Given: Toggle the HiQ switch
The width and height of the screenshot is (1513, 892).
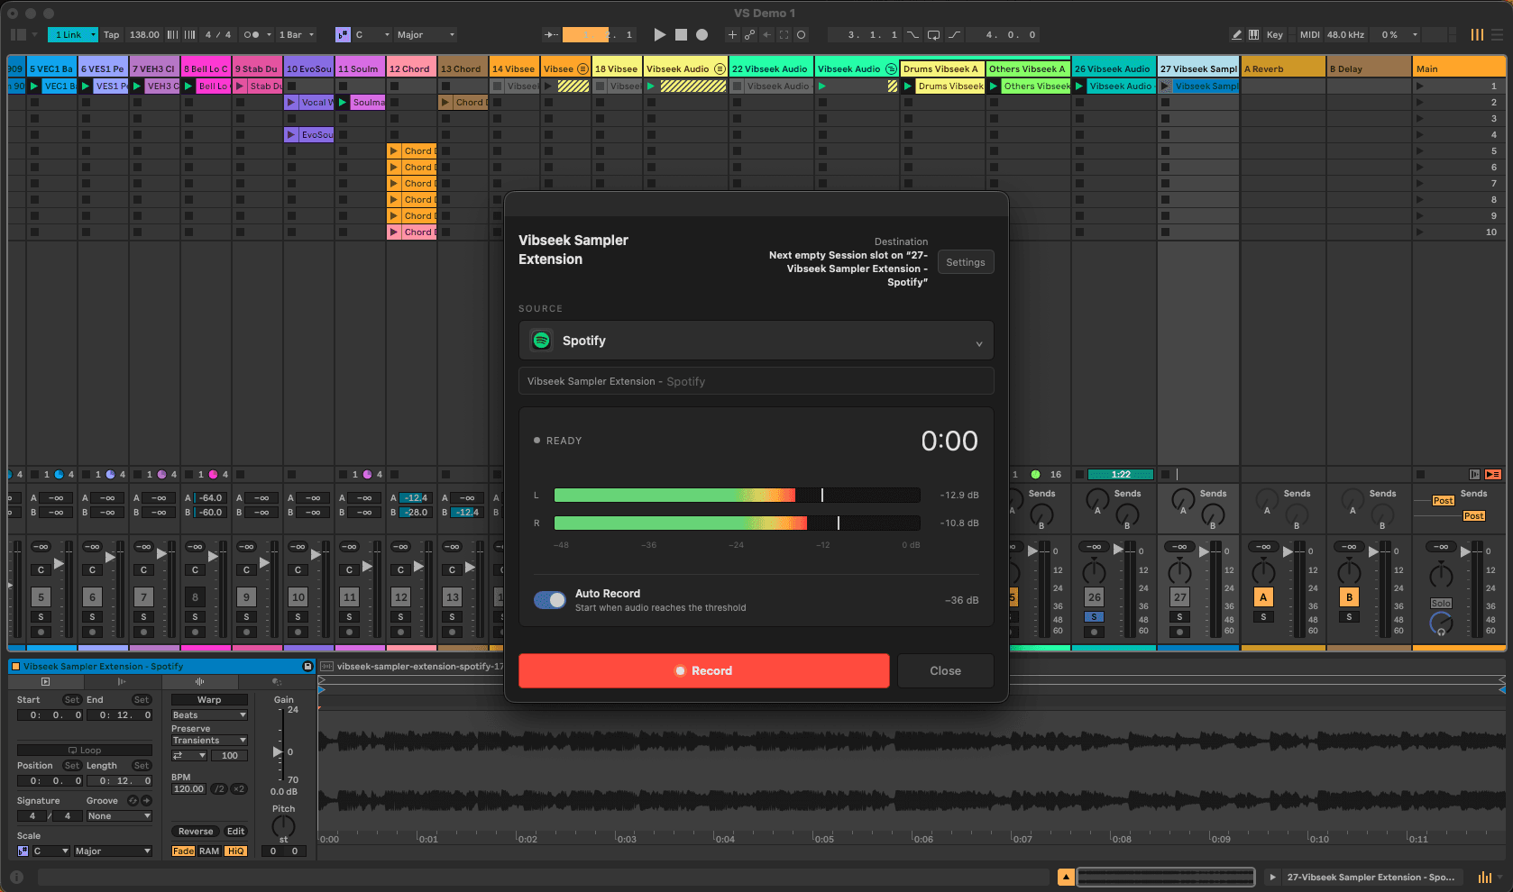Looking at the screenshot, I should click(236, 851).
